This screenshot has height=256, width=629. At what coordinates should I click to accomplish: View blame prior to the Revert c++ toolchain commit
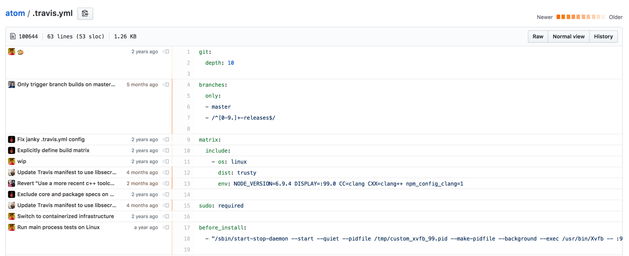[165, 183]
